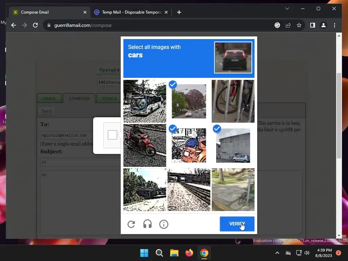
Task: Select the bicycle rack image tile
Action: pyautogui.click(x=233, y=101)
